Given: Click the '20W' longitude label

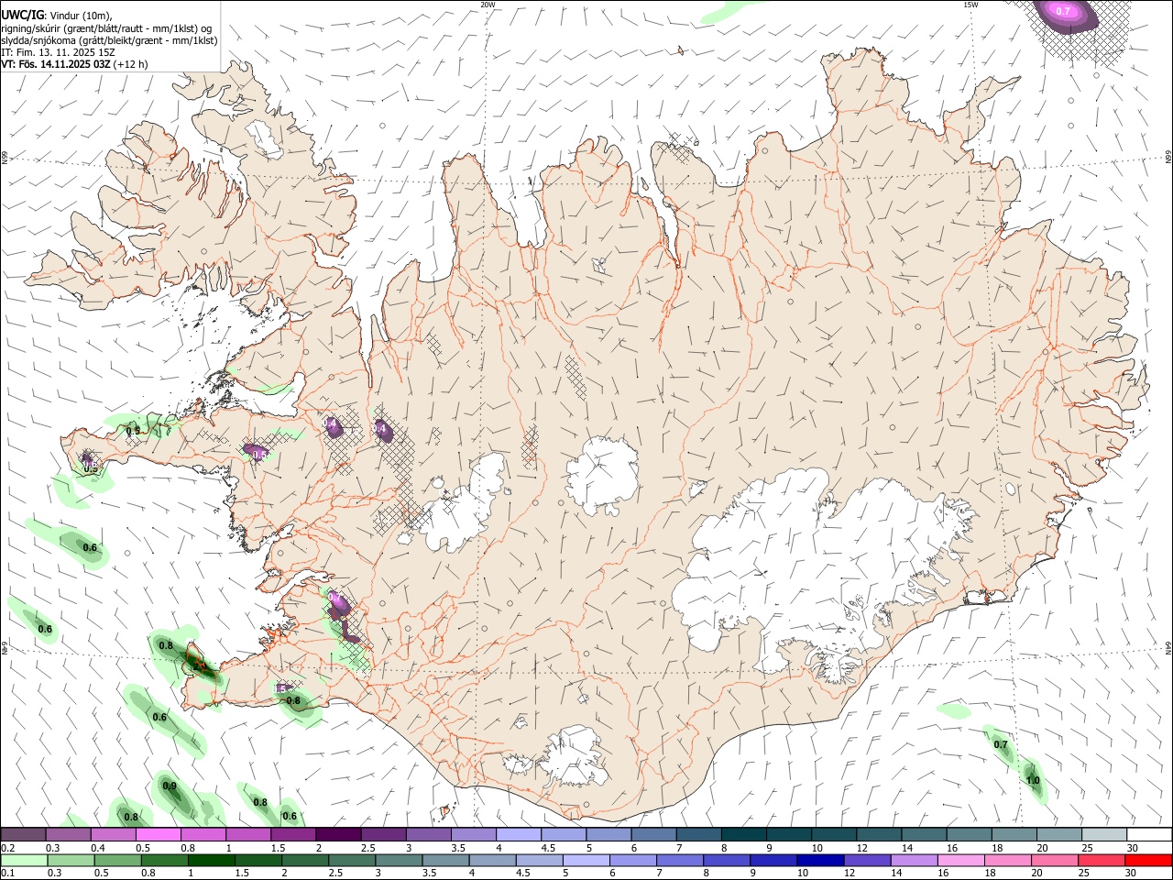Looking at the screenshot, I should (488, 5).
